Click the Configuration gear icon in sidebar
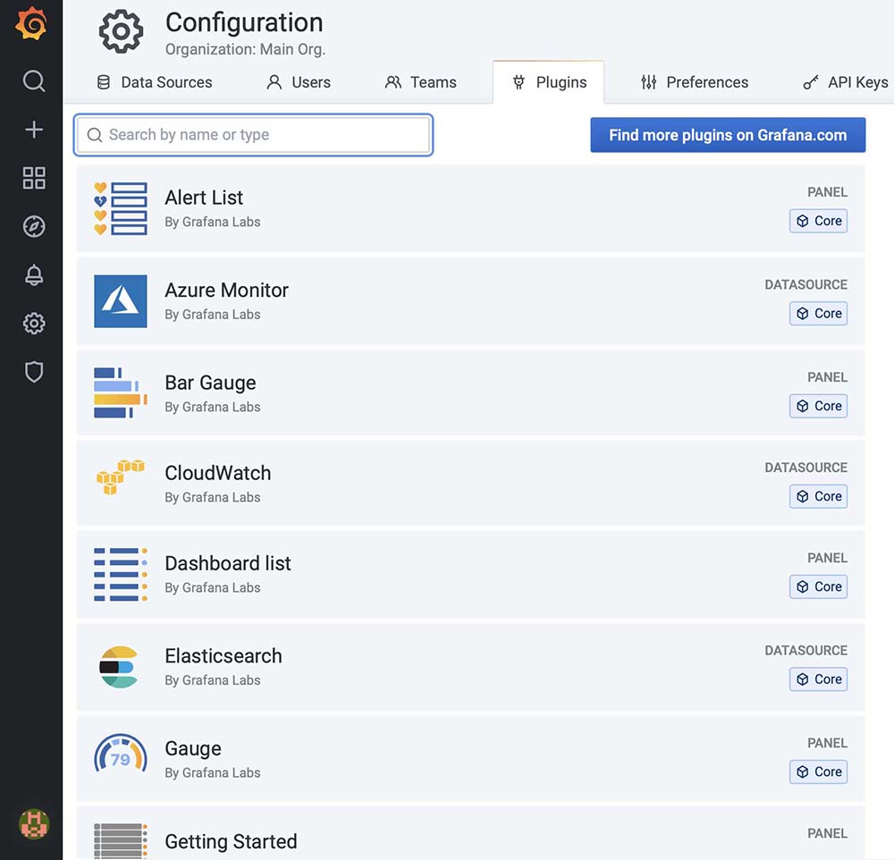894x860 pixels. click(34, 324)
